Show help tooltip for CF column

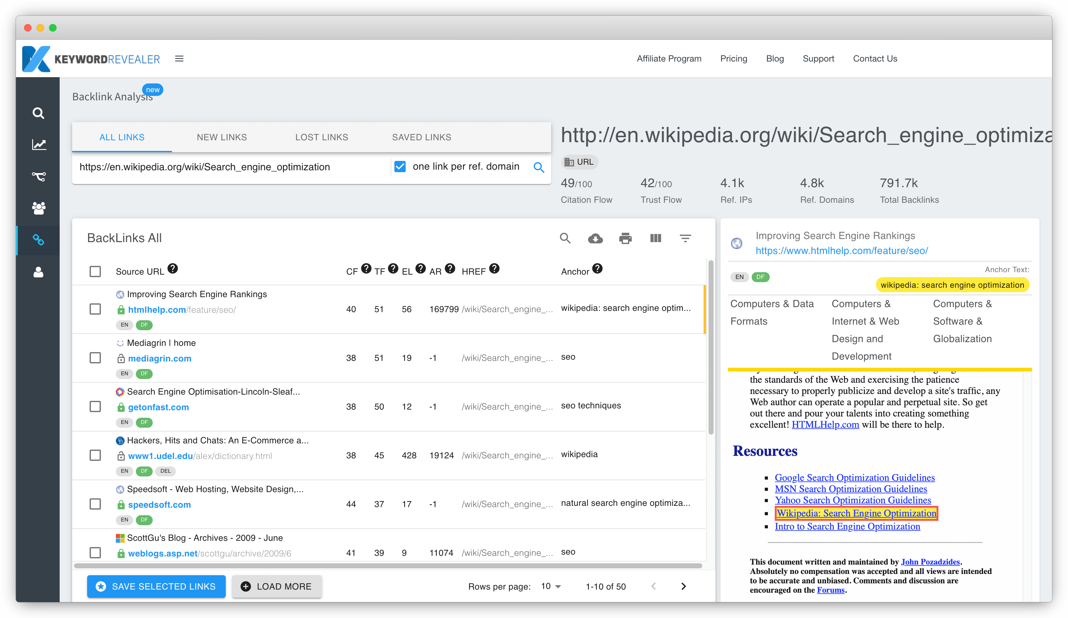pos(366,268)
